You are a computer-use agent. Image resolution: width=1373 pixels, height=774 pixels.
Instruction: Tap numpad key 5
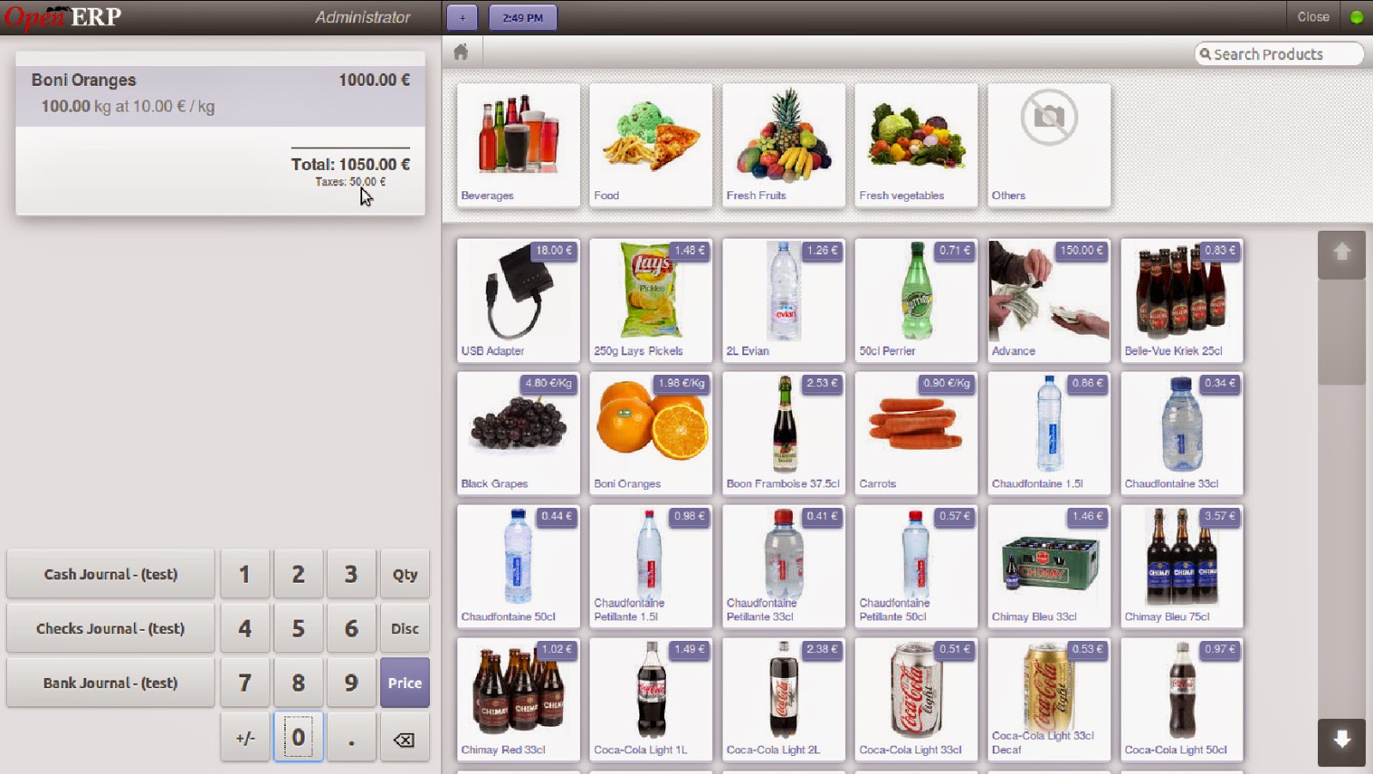pyautogui.click(x=298, y=628)
